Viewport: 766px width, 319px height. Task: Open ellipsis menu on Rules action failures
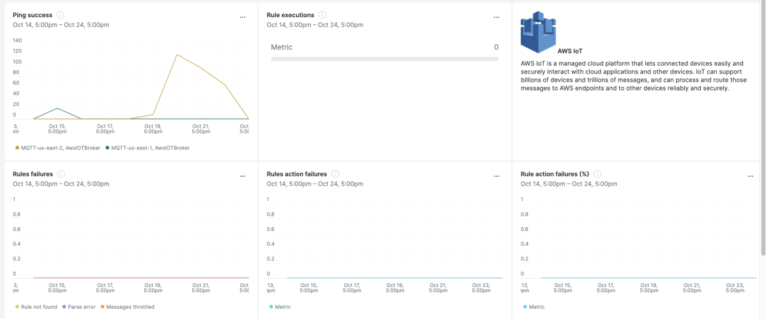point(497,176)
